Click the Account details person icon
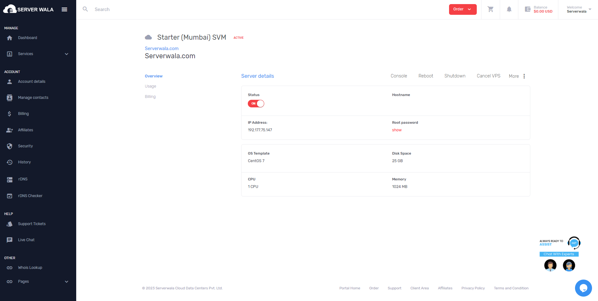 tap(9, 82)
